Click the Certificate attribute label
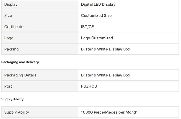Screen dimensions: 181x119 point(14,27)
